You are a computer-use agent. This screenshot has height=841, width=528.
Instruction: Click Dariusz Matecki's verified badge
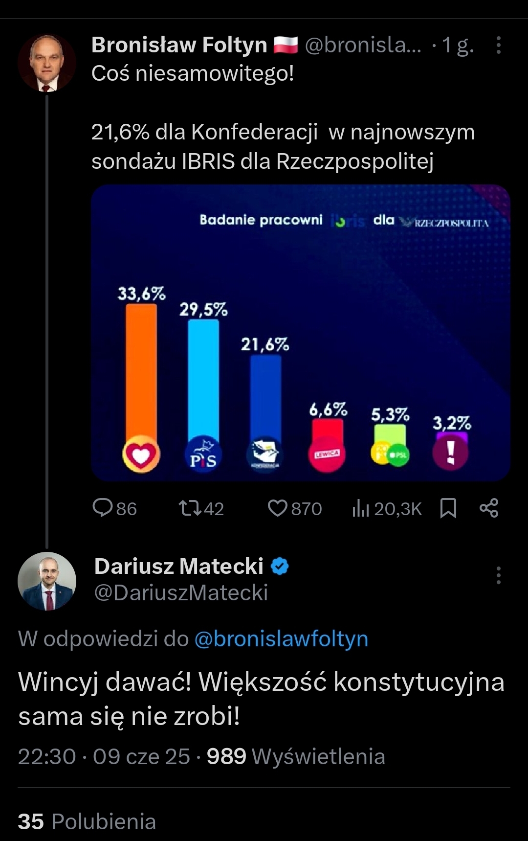coord(280,567)
